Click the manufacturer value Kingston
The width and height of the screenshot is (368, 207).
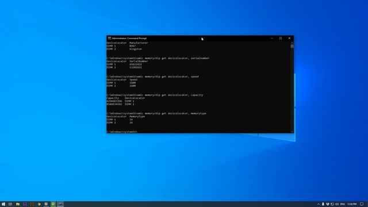point(136,49)
